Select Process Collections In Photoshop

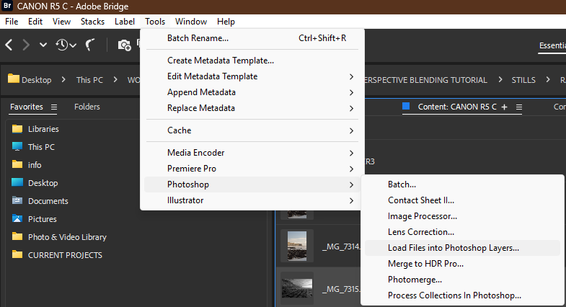coord(462,295)
